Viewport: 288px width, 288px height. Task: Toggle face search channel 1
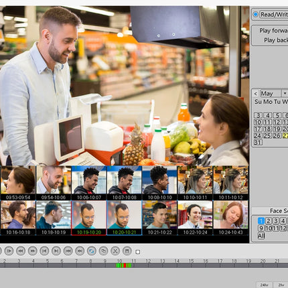tap(261, 221)
